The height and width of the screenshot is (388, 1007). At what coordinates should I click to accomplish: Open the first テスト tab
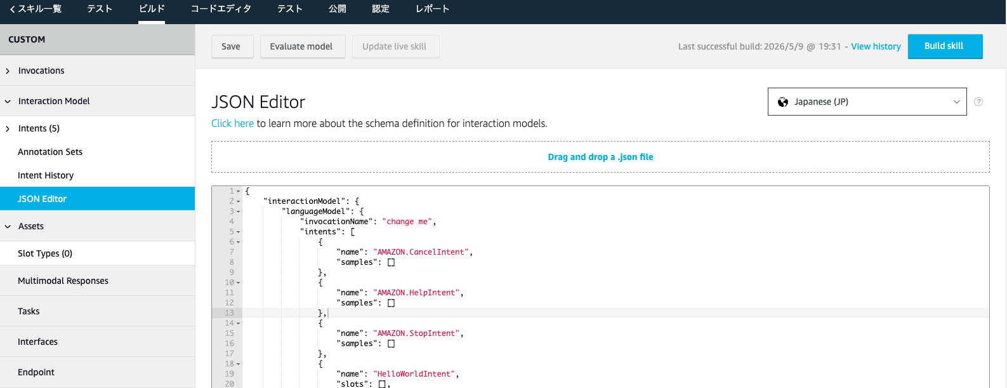pos(100,9)
